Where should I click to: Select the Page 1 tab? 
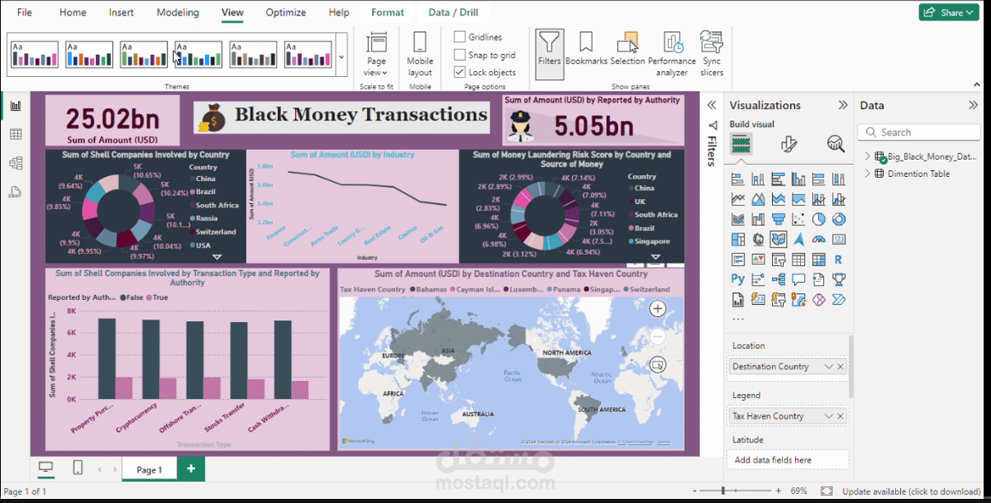coord(149,469)
